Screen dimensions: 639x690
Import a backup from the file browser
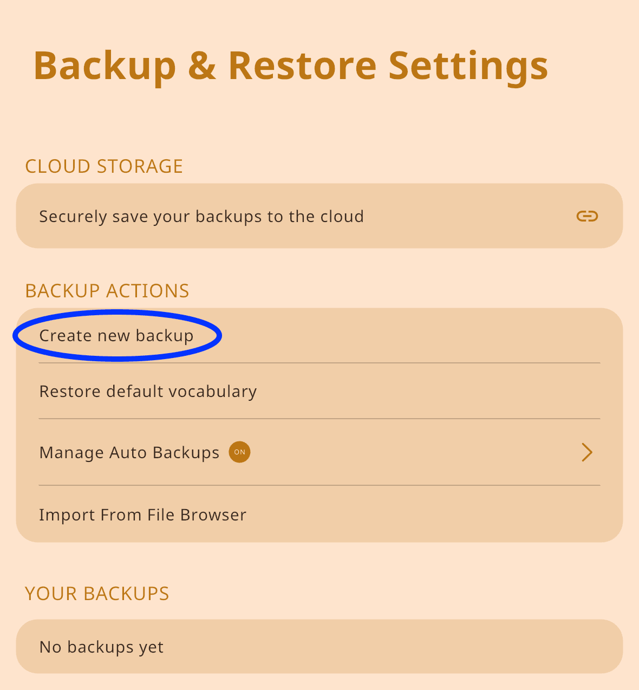pos(142,515)
